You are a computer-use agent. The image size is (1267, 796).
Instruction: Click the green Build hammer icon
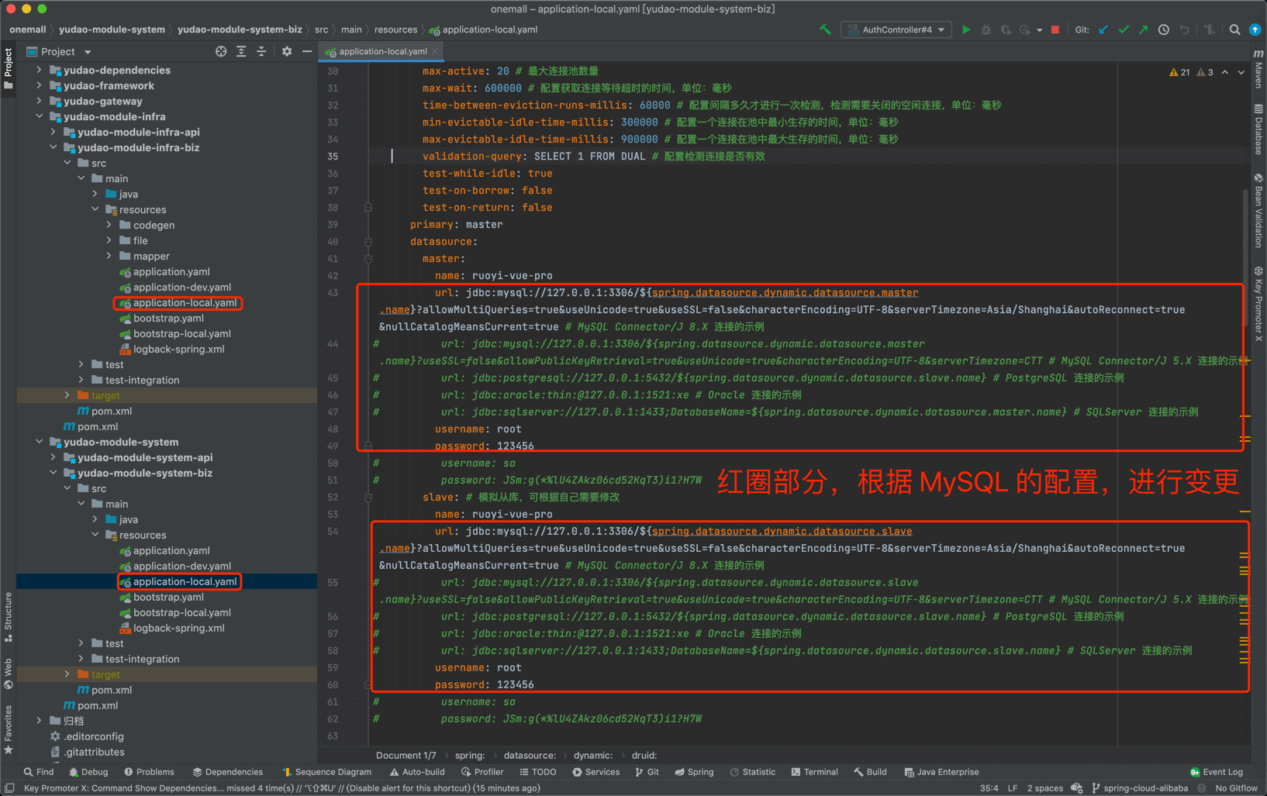click(825, 29)
